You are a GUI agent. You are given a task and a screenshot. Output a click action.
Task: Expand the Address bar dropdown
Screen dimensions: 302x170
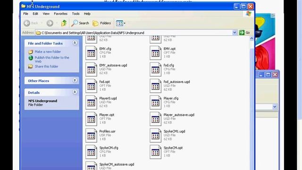[235, 33]
